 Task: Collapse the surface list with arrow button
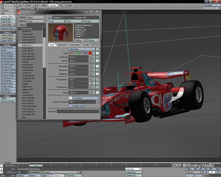click(x=50, y=17)
